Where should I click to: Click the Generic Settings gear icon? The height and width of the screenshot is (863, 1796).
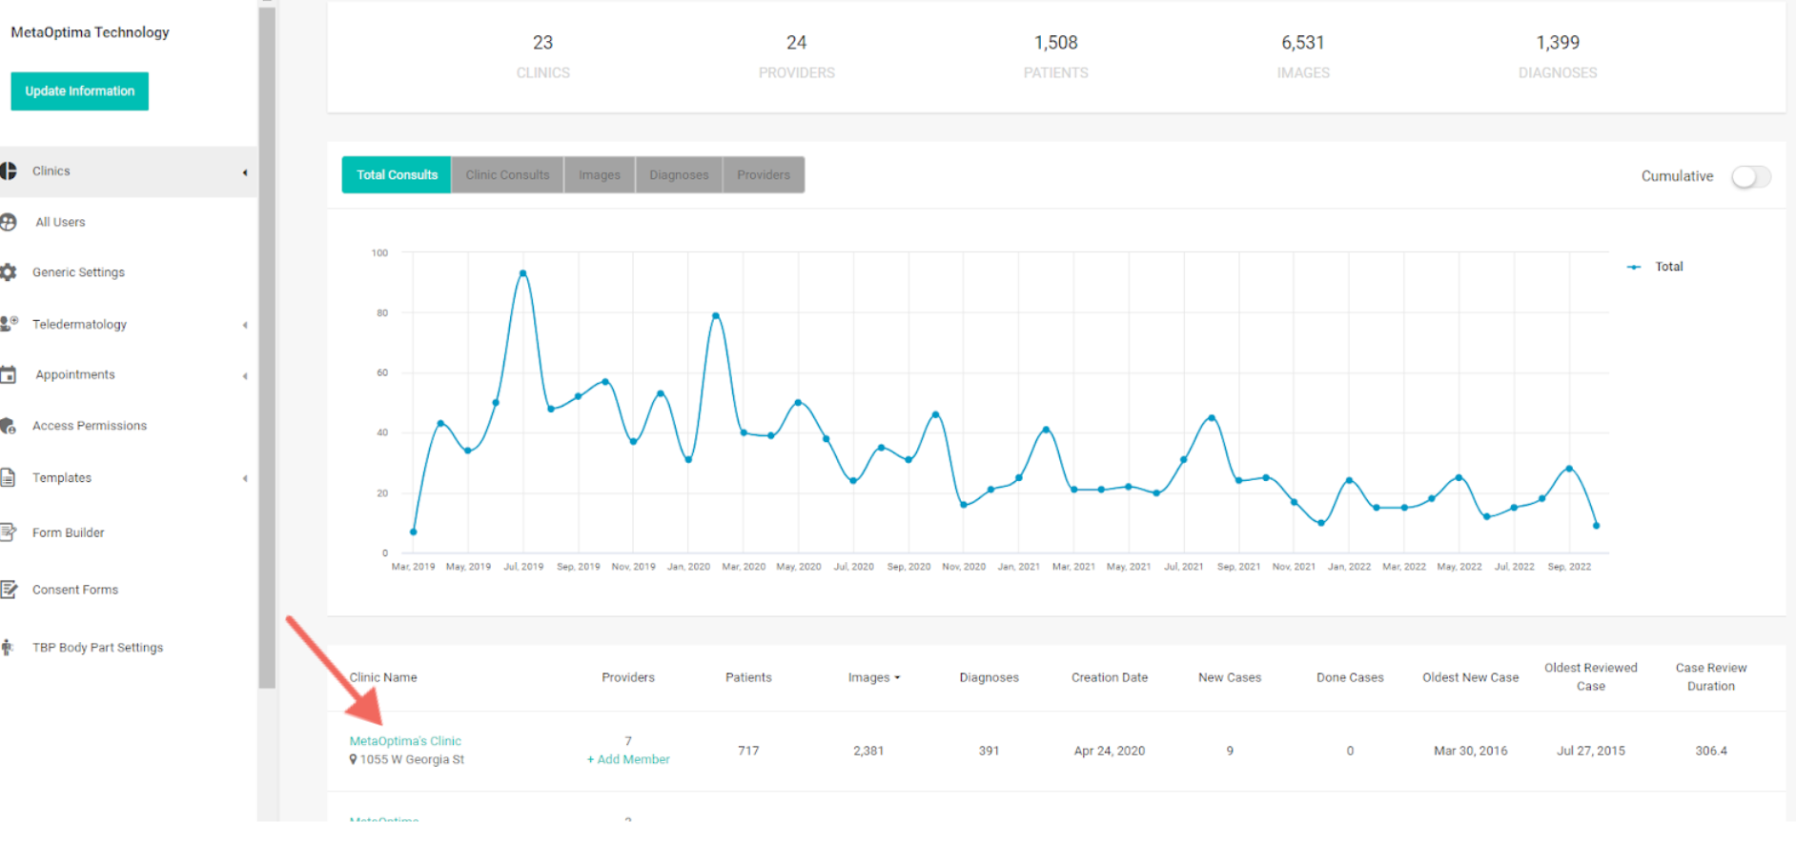click(x=9, y=272)
